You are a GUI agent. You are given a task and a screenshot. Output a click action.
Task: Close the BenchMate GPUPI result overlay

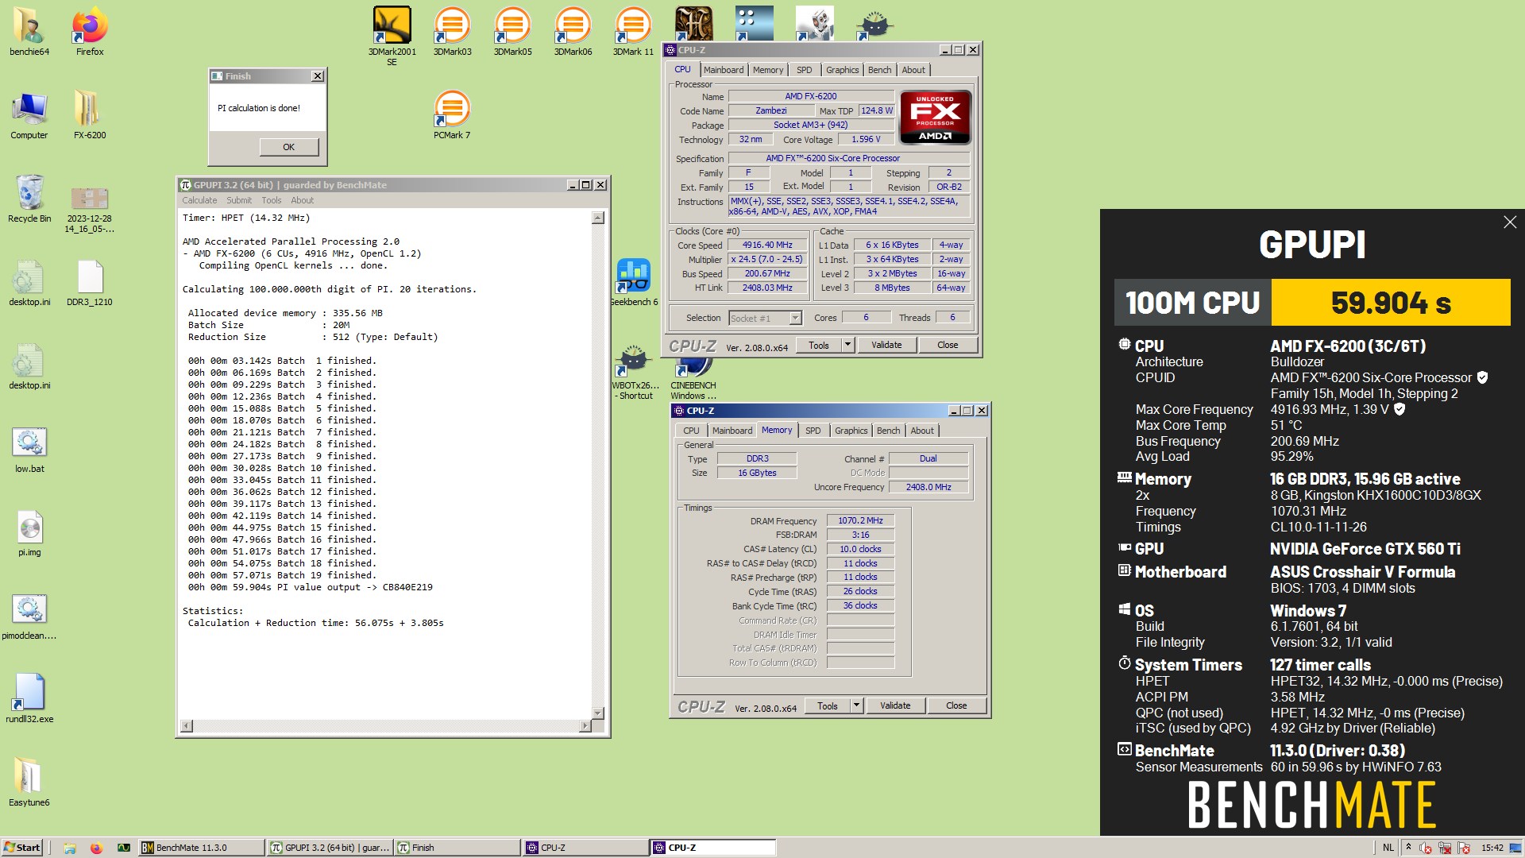(1510, 222)
